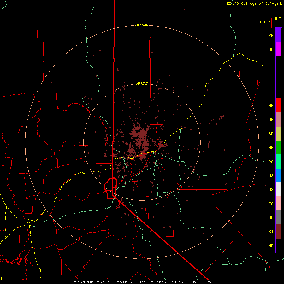Screen dimensions: 284x284
Task: Click the DS legend label
Action: (271, 189)
